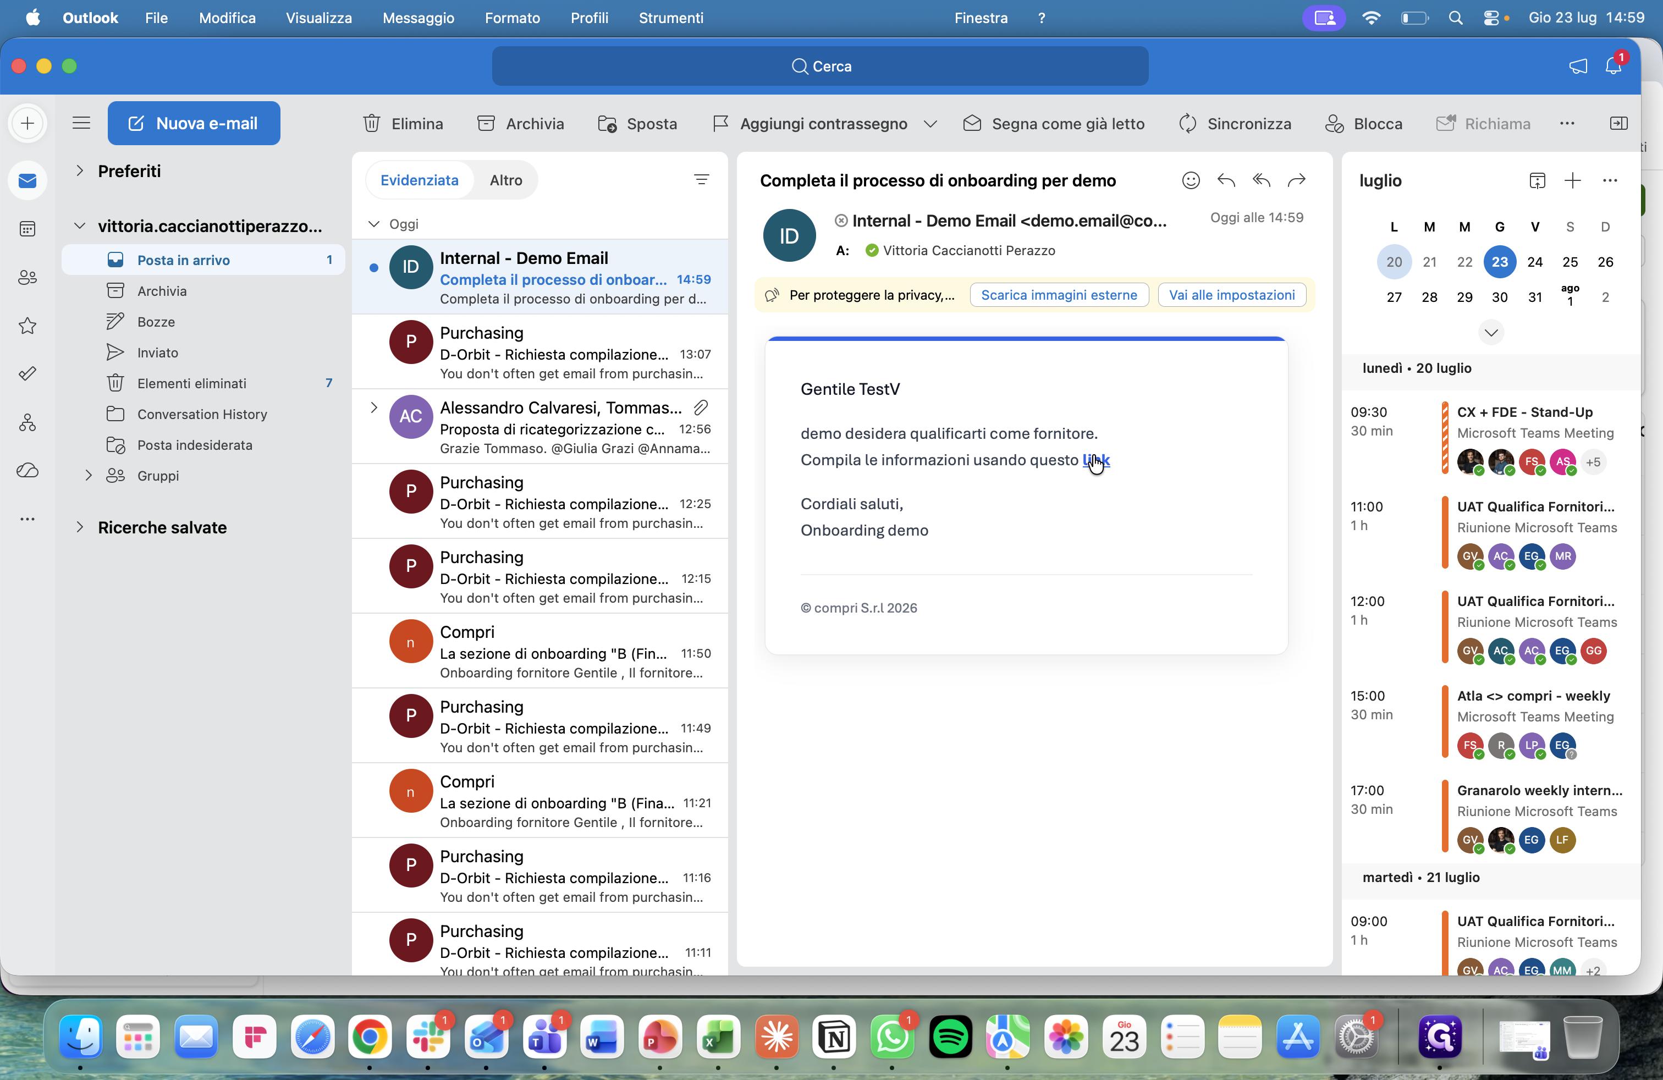Toggle the right calendar pane visibility icon

1618,124
